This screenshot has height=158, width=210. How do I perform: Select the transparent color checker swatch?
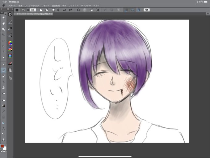3,151
